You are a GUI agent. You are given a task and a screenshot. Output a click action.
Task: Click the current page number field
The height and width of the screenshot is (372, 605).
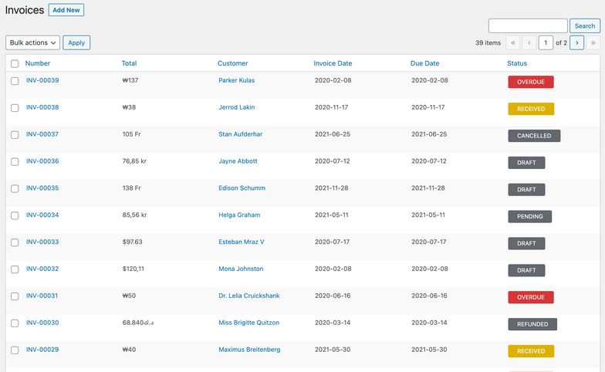546,43
